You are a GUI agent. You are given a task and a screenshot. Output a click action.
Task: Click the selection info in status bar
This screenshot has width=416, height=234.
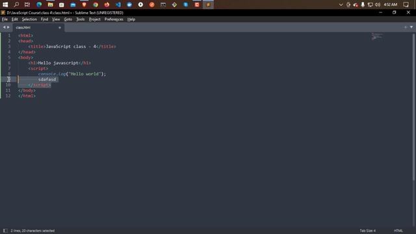click(x=32, y=231)
